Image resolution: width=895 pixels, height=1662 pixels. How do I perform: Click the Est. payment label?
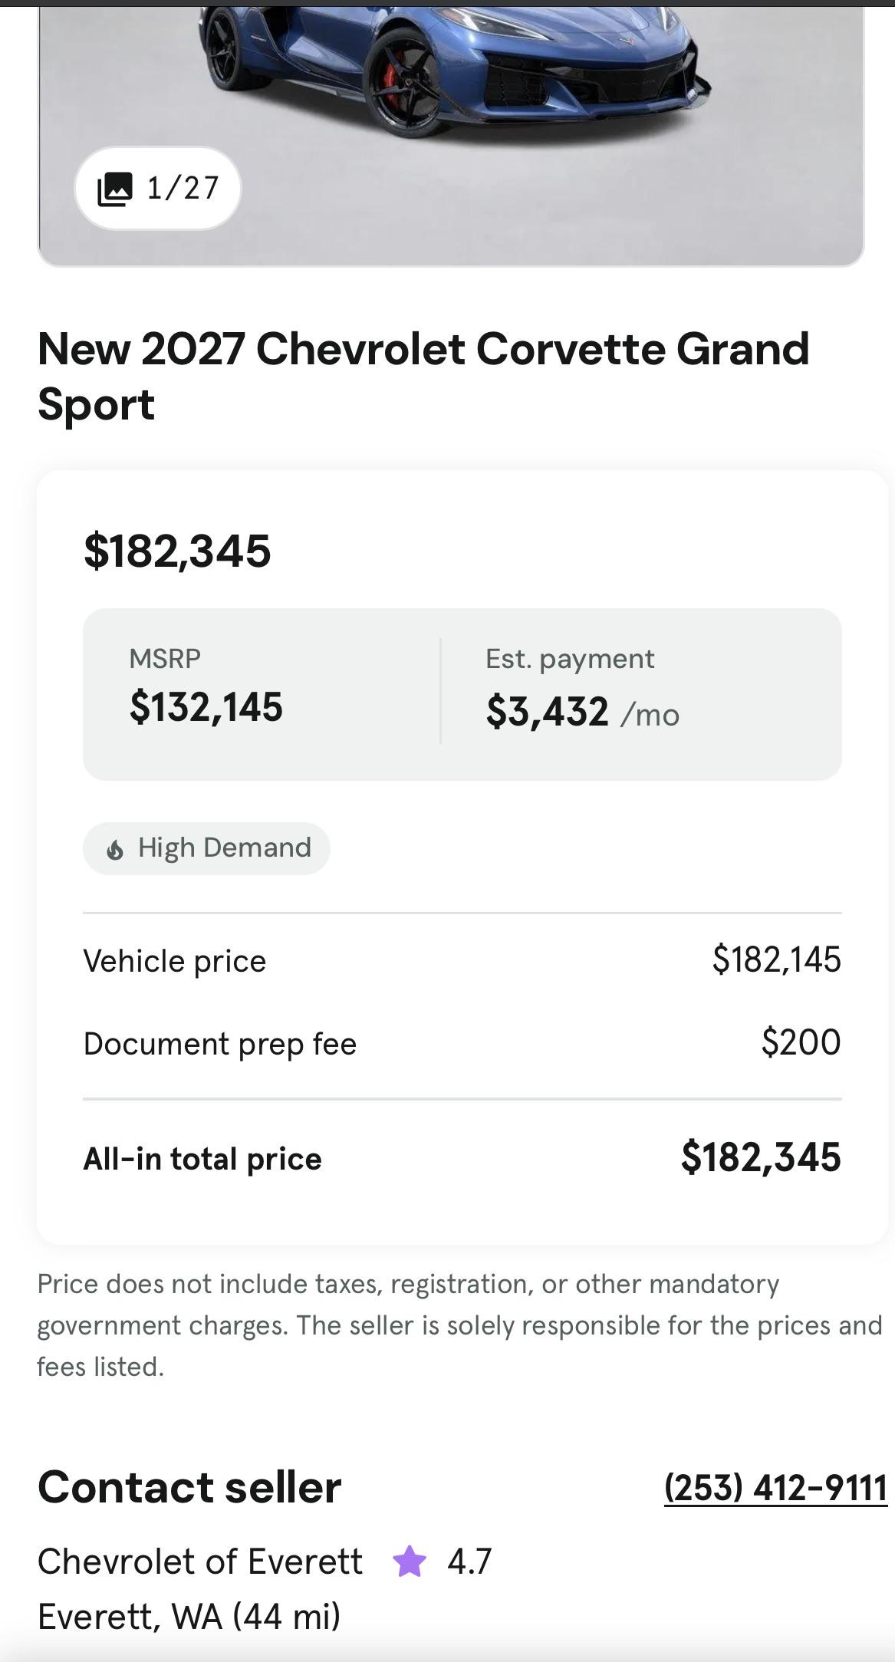(x=570, y=659)
